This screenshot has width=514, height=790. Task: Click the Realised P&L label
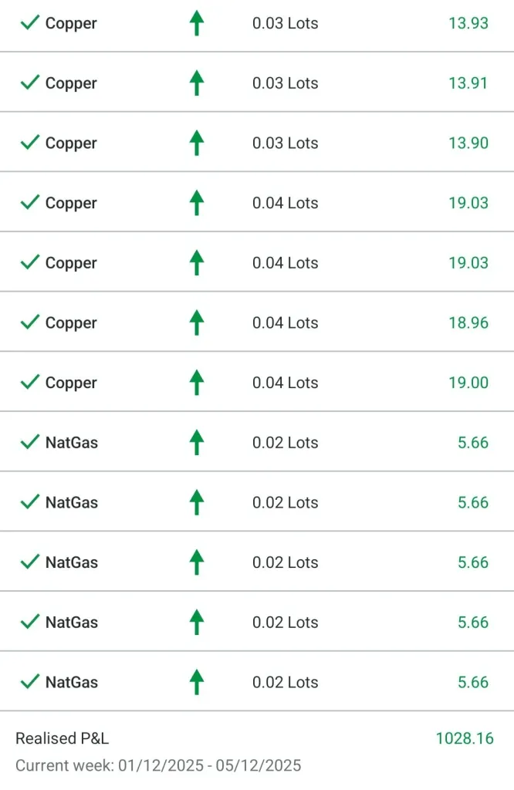[62, 738]
